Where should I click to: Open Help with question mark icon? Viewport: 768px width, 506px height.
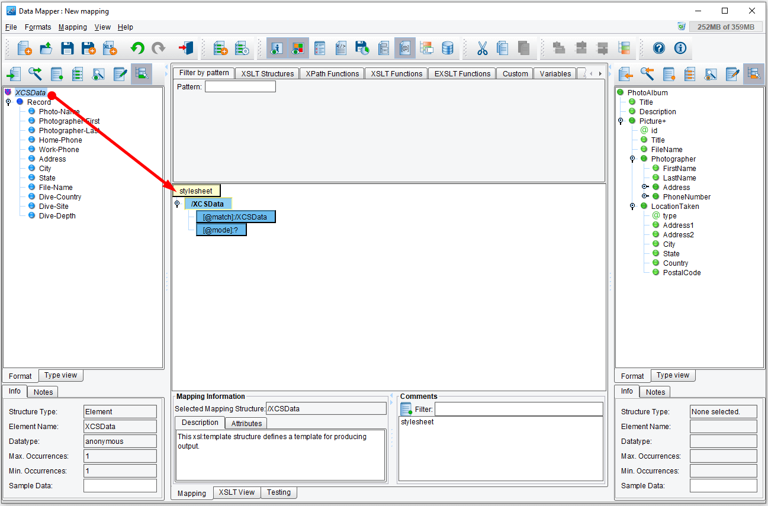coord(659,48)
